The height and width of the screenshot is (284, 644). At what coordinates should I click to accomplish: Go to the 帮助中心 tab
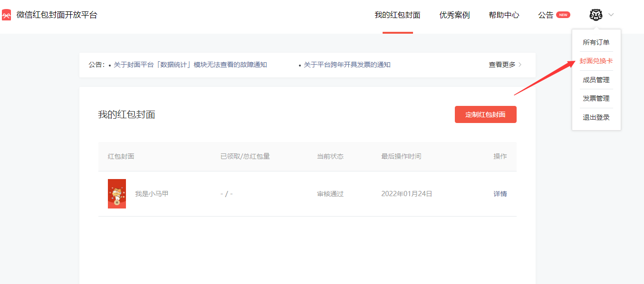coord(504,15)
